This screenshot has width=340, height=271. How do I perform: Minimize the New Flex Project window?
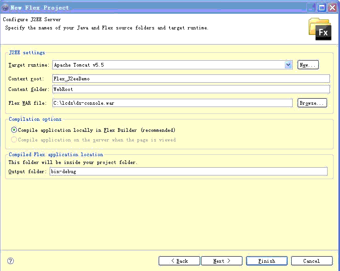click(x=311, y=8)
